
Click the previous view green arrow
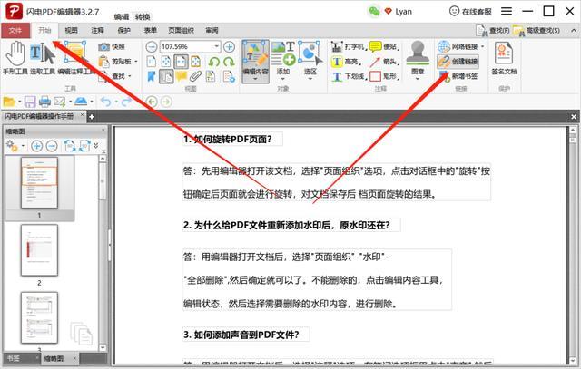click(152, 102)
